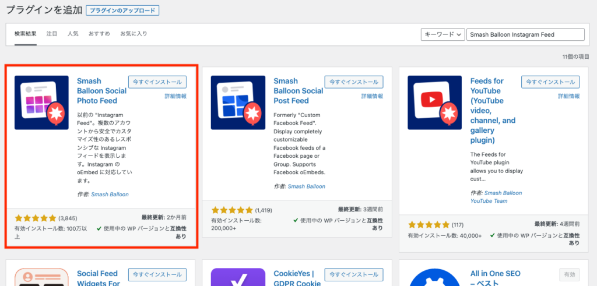This screenshot has width=597, height=286.
Task: Click the プラグインのアップロード button
Action: click(122, 10)
